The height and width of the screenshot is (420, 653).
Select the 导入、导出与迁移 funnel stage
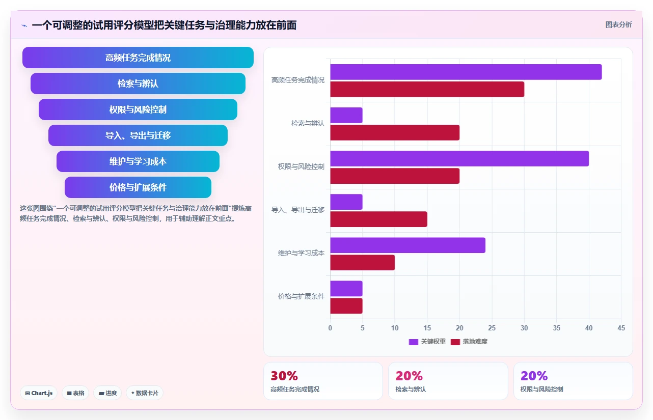click(138, 135)
